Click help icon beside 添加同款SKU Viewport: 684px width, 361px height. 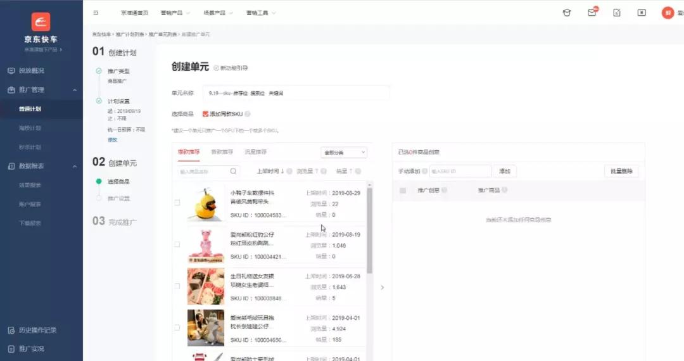point(248,114)
